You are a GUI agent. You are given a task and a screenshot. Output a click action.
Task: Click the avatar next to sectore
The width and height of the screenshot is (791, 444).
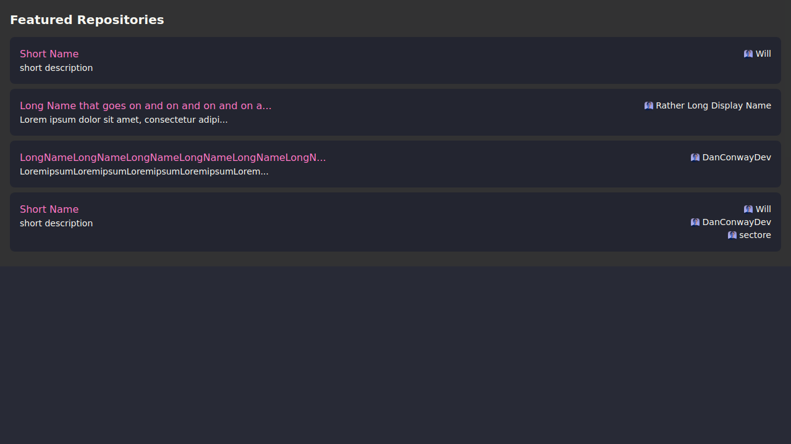point(732,235)
